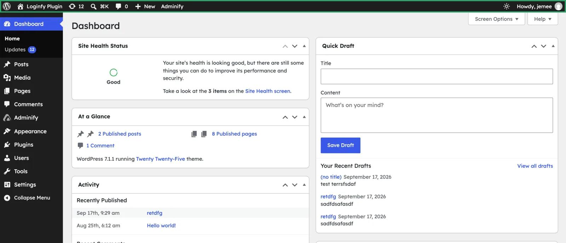Image resolution: width=566 pixels, height=243 pixels.
Task: Open the comments bubble icon in admin bar
Action: tap(119, 6)
